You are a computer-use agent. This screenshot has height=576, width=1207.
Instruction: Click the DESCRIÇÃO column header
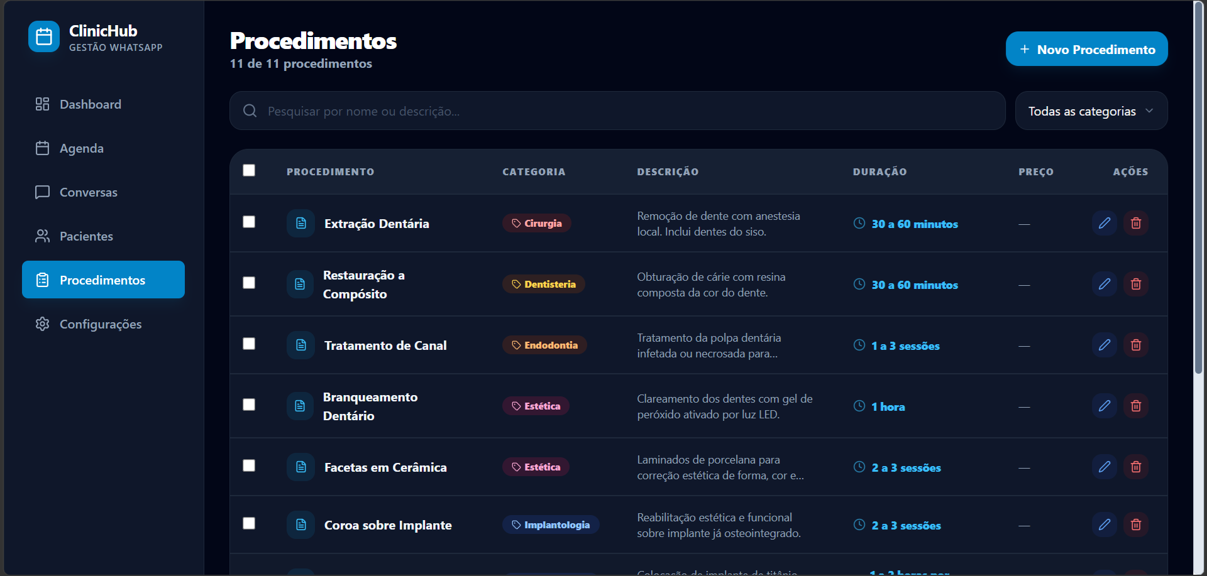click(x=668, y=171)
